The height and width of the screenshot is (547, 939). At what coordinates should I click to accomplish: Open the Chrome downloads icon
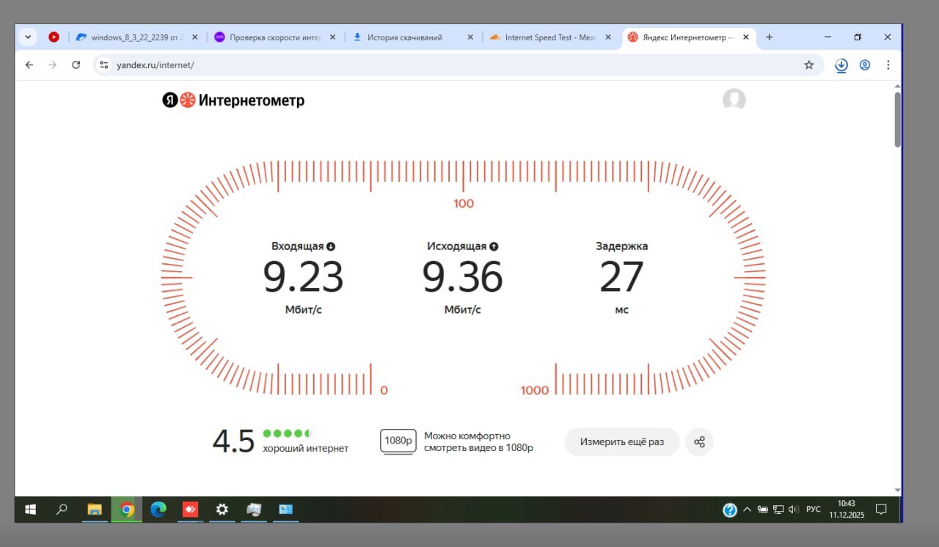click(841, 65)
